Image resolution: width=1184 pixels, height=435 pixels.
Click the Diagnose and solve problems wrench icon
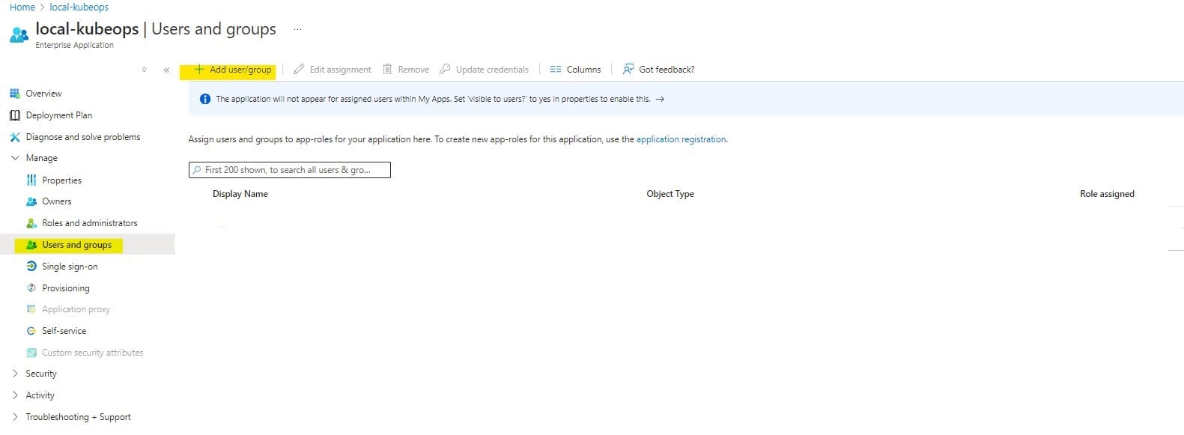pos(14,137)
